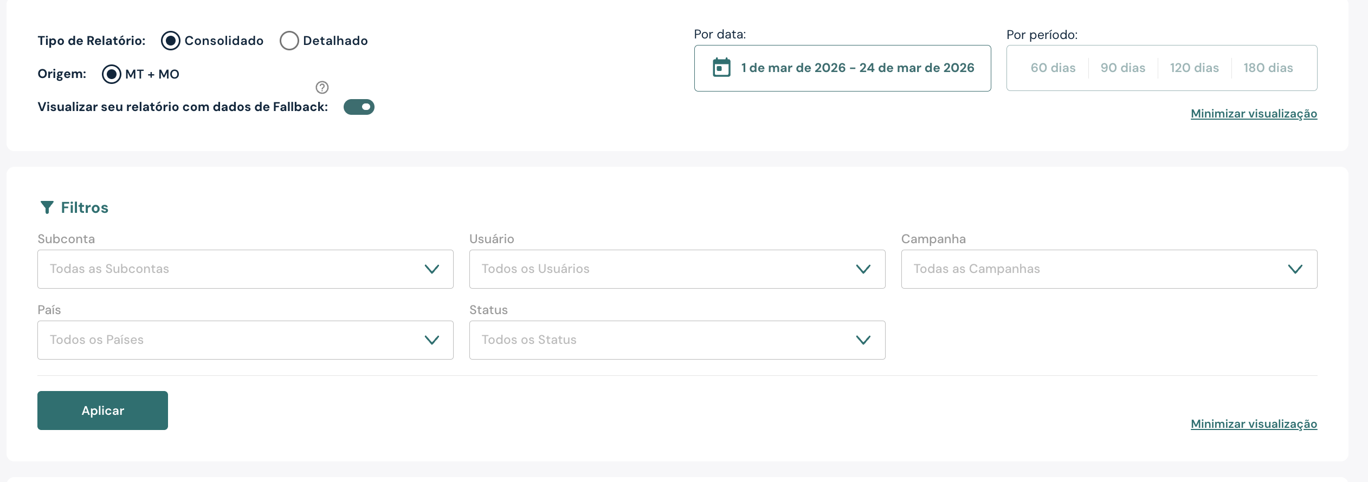This screenshot has width=1368, height=482.
Task: Open the Campanha dropdown list
Action: point(1109,269)
